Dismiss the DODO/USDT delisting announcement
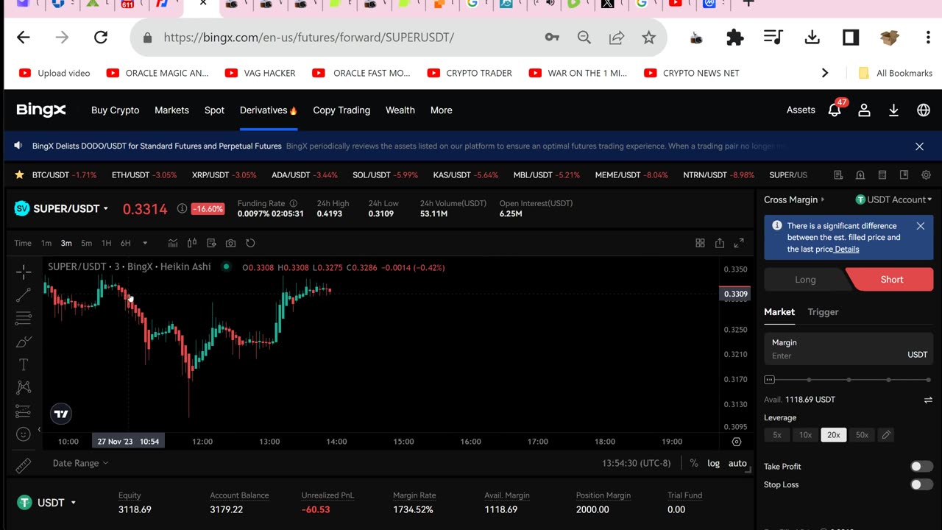The width and height of the screenshot is (942, 530). click(x=919, y=146)
